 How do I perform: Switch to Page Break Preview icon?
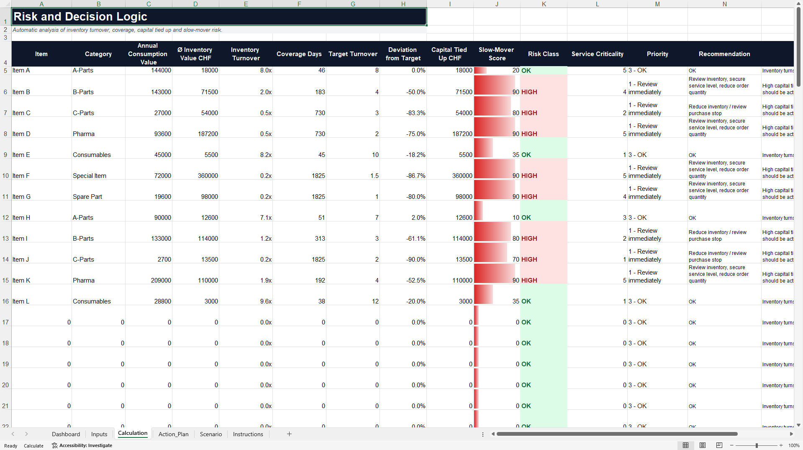pyautogui.click(x=719, y=445)
